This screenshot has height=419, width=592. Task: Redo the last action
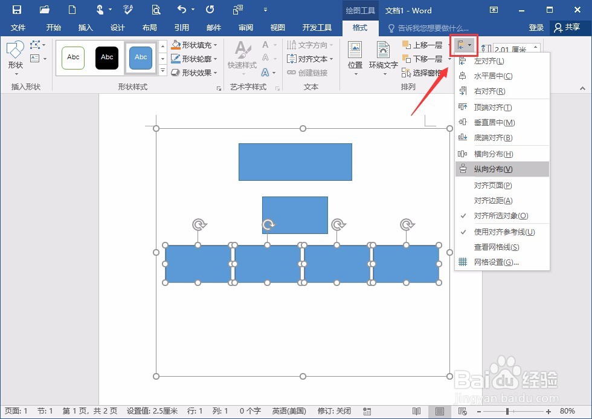click(210, 10)
